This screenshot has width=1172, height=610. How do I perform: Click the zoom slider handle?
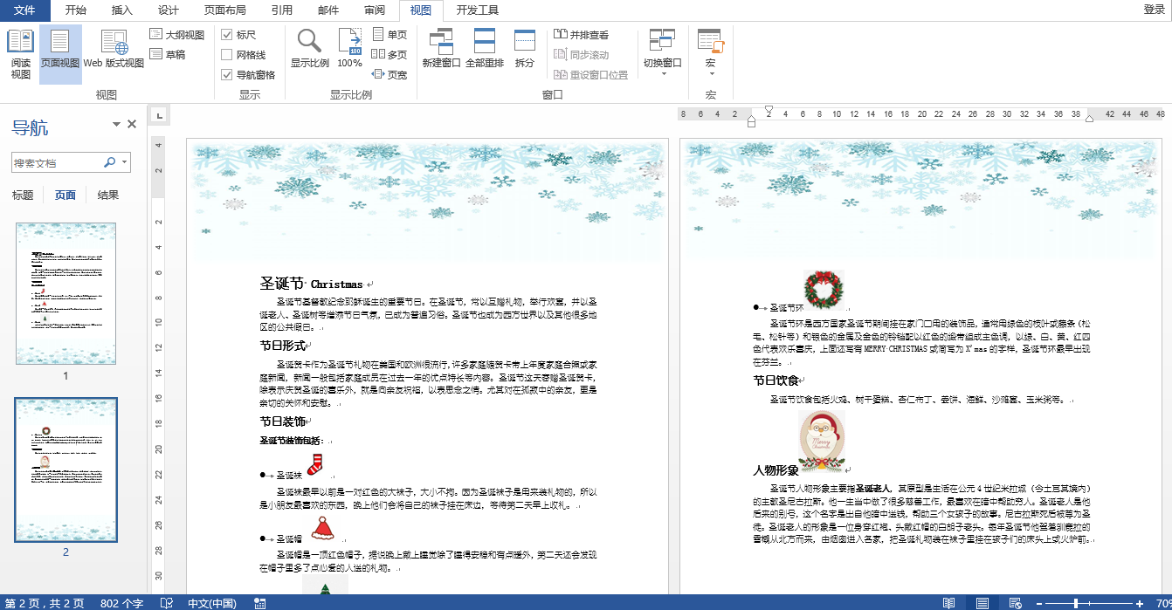click(x=1077, y=603)
